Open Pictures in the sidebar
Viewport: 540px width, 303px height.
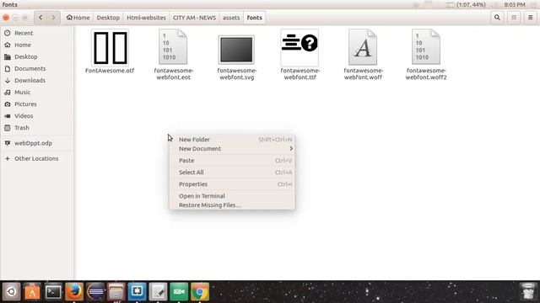36,104
